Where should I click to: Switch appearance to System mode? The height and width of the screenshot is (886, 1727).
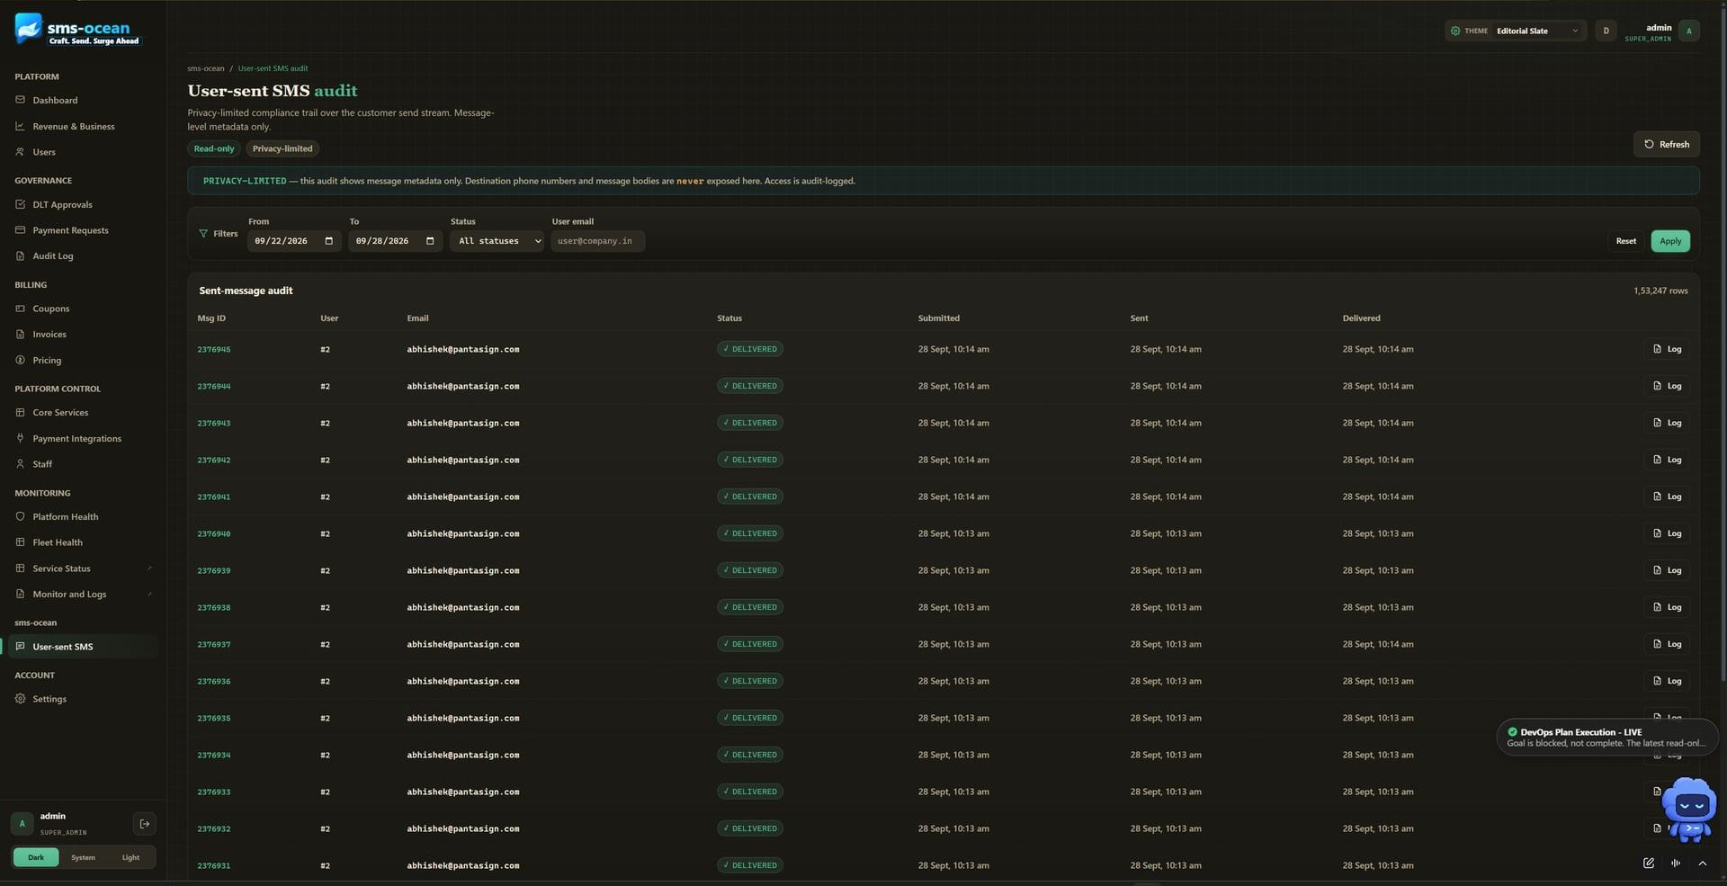point(83,857)
